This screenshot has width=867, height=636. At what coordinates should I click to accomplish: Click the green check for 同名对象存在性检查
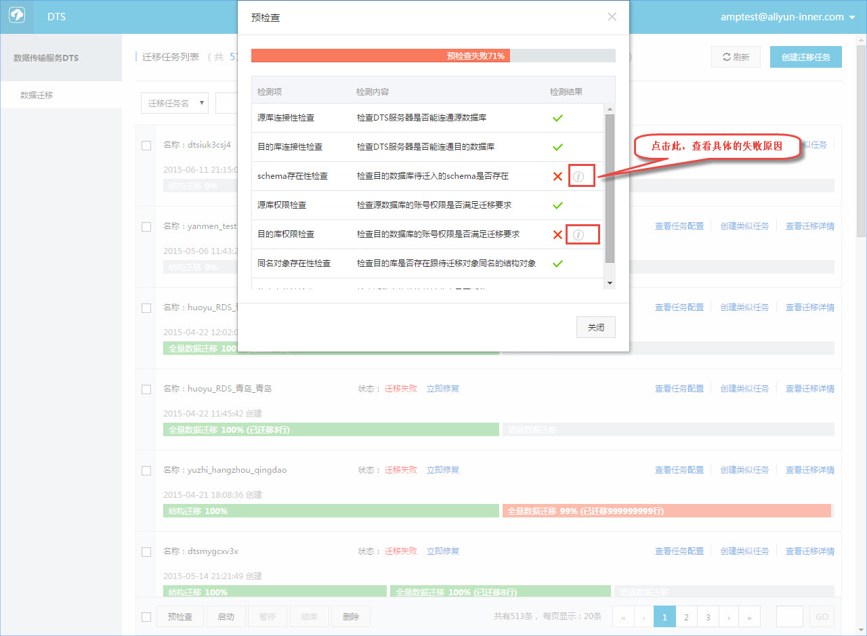pos(557,263)
